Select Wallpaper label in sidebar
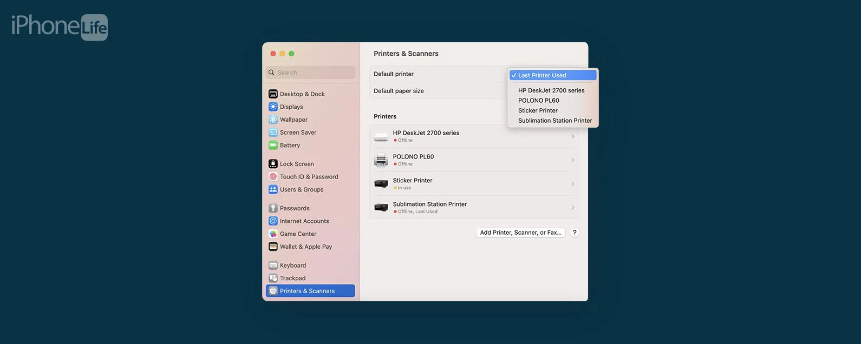The image size is (861, 344). (x=293, y=120)
